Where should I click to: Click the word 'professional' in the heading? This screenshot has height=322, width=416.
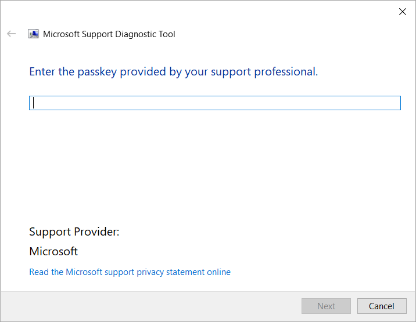tap(285, 72)
